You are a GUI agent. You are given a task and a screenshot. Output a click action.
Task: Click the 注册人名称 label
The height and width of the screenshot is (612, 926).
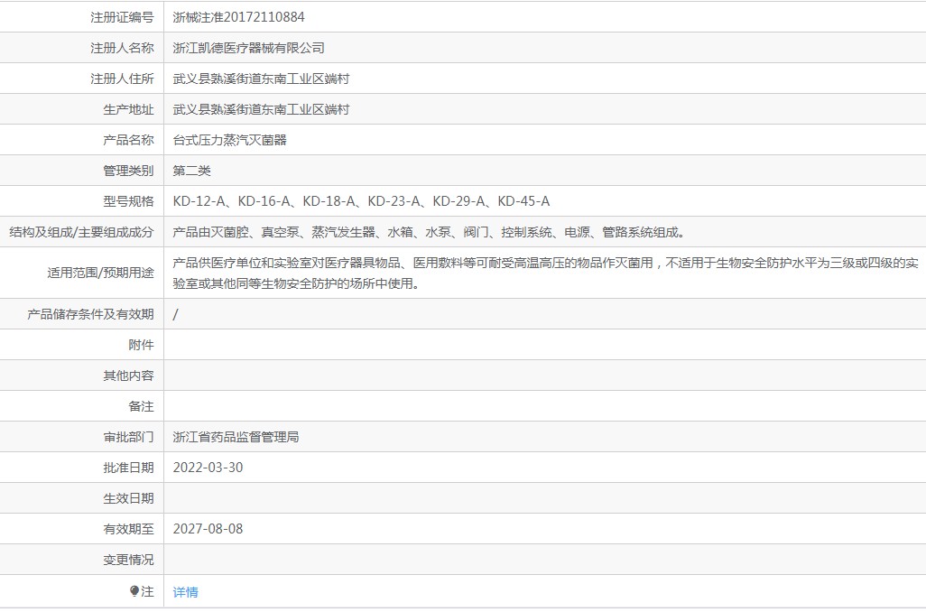click(122, 48)
